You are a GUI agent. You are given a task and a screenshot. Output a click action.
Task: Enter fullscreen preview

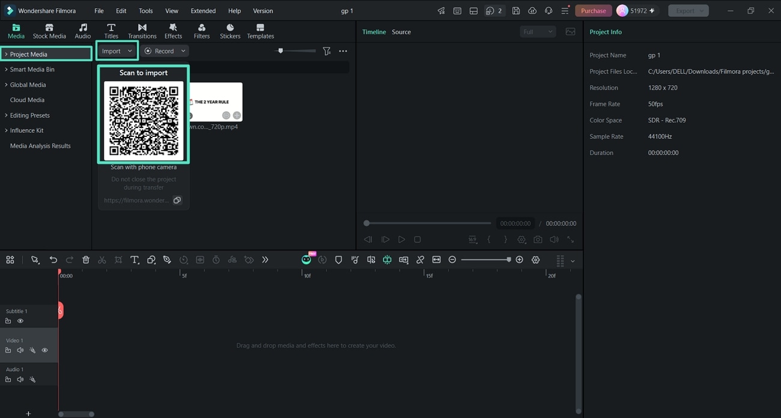point(570,240)
